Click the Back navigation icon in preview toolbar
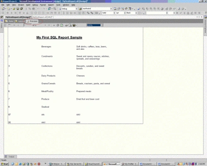Screen dimensions: 207x166 [54, 25]
